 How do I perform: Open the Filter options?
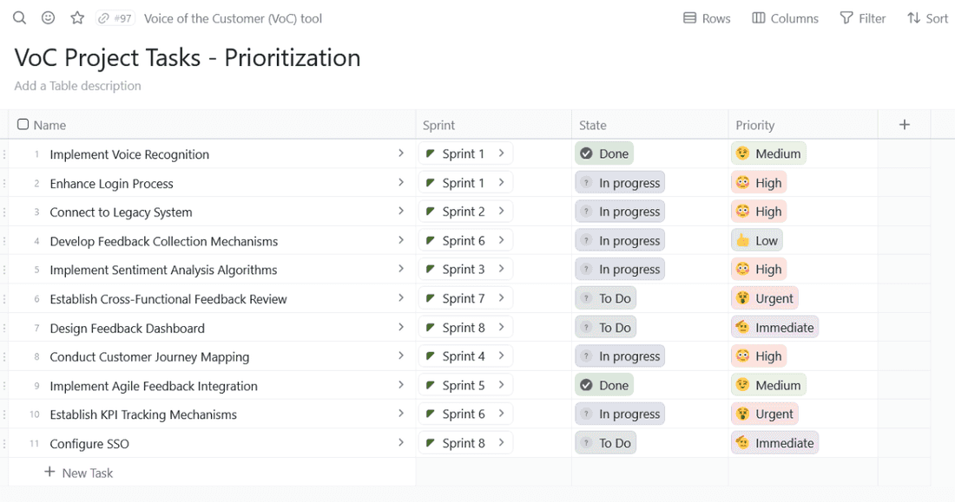(x=862, y=17)
